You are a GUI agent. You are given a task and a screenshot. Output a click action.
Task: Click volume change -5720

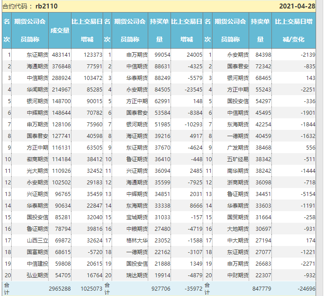tap(95, 252)
